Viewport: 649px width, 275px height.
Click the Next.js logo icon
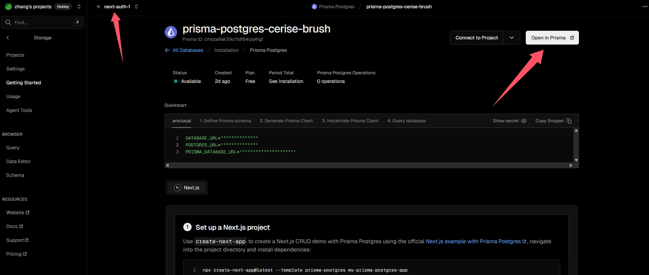coord(178,188)
